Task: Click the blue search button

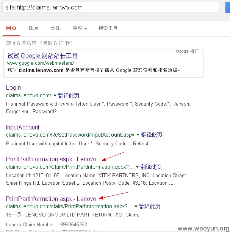Action: (x=228, y=8)
